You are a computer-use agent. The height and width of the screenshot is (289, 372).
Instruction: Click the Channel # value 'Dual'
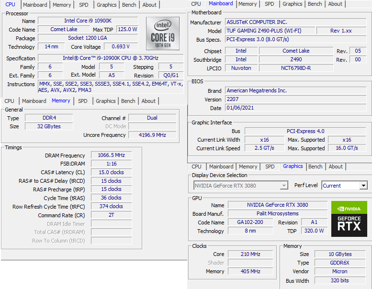click(x=152, y=118)
